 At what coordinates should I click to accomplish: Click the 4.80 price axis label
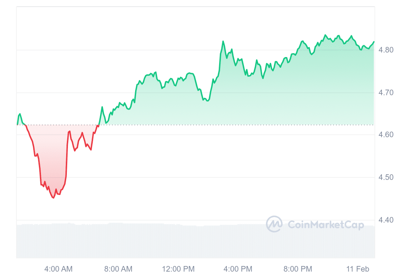coord(386,50)
